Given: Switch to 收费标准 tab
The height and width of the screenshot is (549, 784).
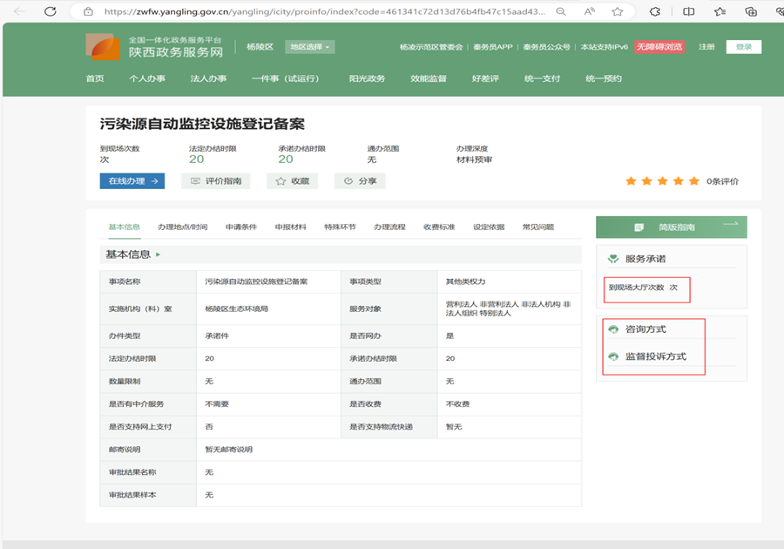Looking at the screenshot, I should pyautogui.click(x=439, y=227).
